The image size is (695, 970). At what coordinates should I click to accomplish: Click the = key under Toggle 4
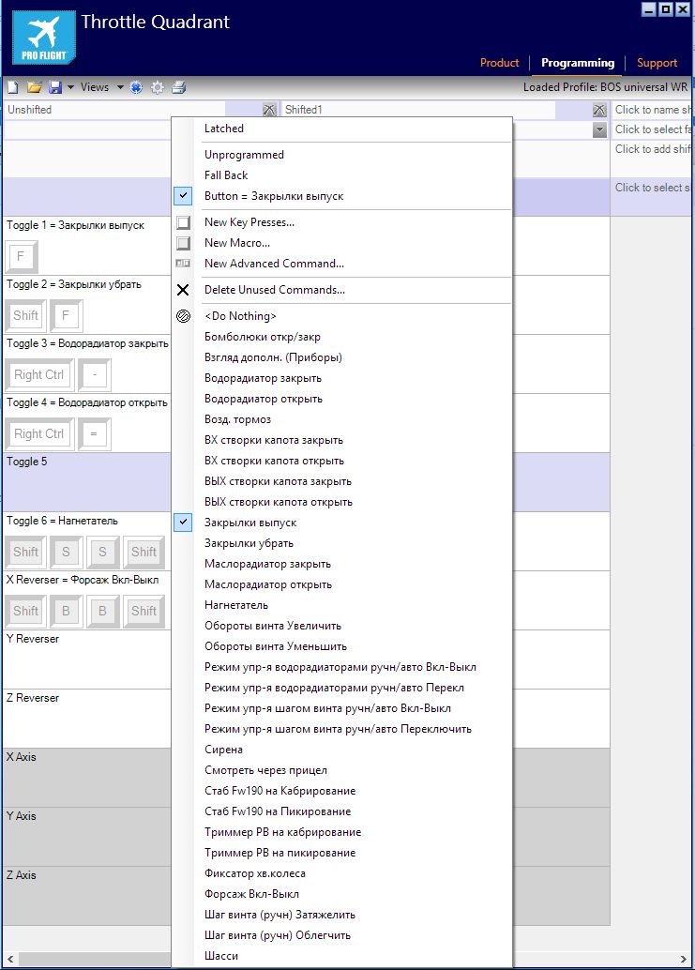pyautogui.click(x=95, y=433)
